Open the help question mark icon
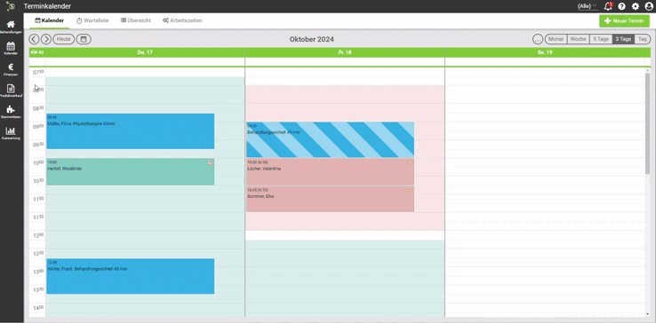 (x=621, y=6)
